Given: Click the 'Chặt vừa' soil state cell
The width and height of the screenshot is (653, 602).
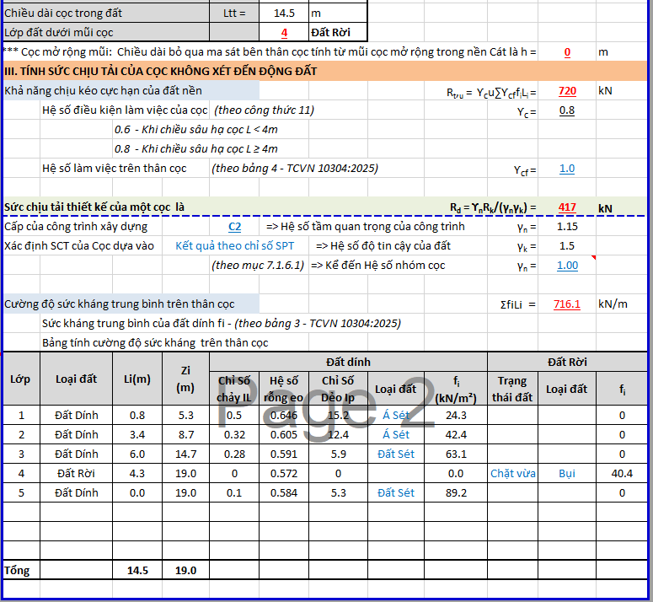Looking at the screenshot, I should point(513,474).
